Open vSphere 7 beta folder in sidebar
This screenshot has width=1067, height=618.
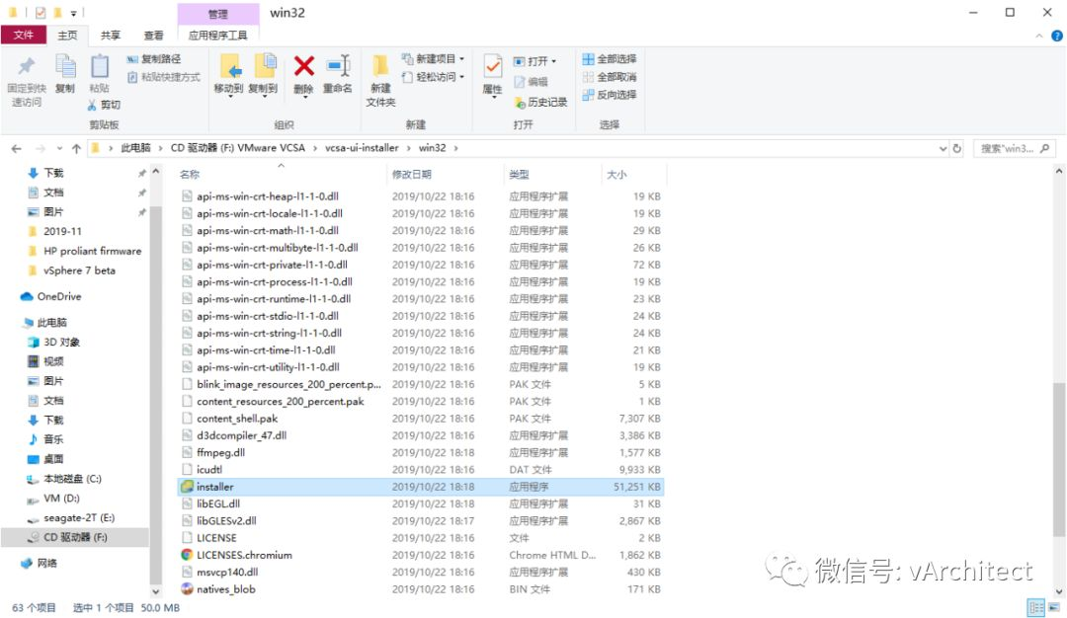[79, 270]
